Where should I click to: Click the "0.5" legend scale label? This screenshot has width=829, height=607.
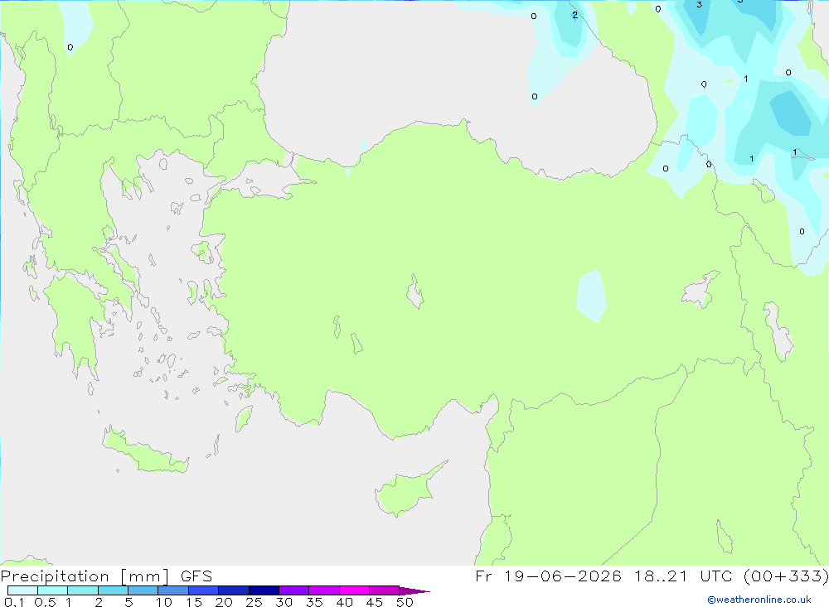[x=45, y=602]
